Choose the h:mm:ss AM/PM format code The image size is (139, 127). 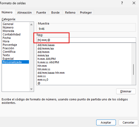(x=84, y=62)
